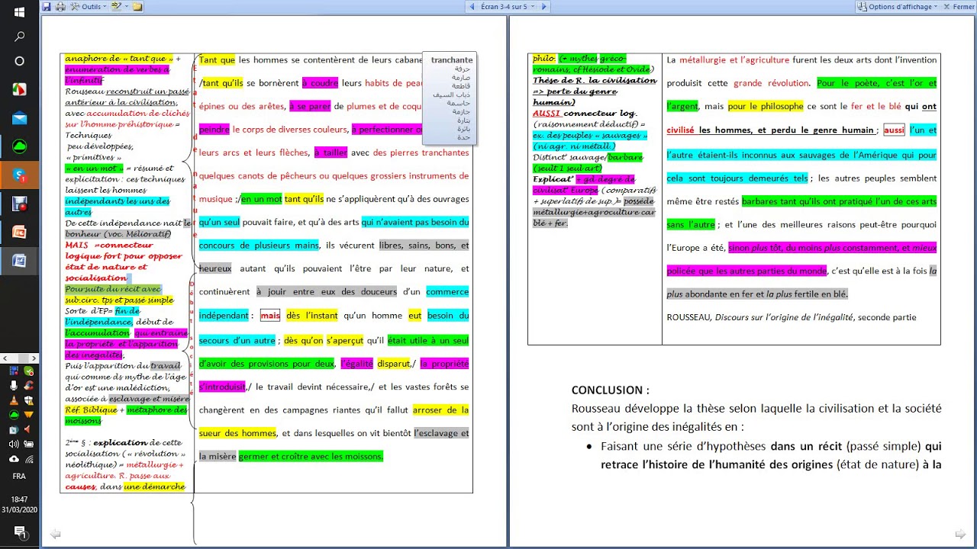
Task: Click the Save icon in reading toolbar
Action: pyautogui.click(x=47, y=7)
